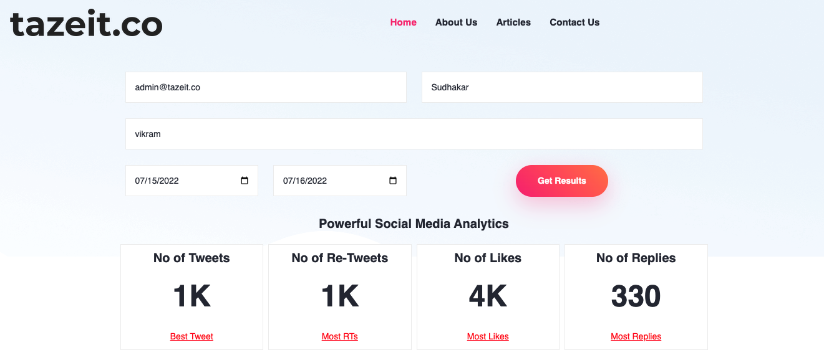
Task: View the Best Tweet link
Action: point(191,336)
